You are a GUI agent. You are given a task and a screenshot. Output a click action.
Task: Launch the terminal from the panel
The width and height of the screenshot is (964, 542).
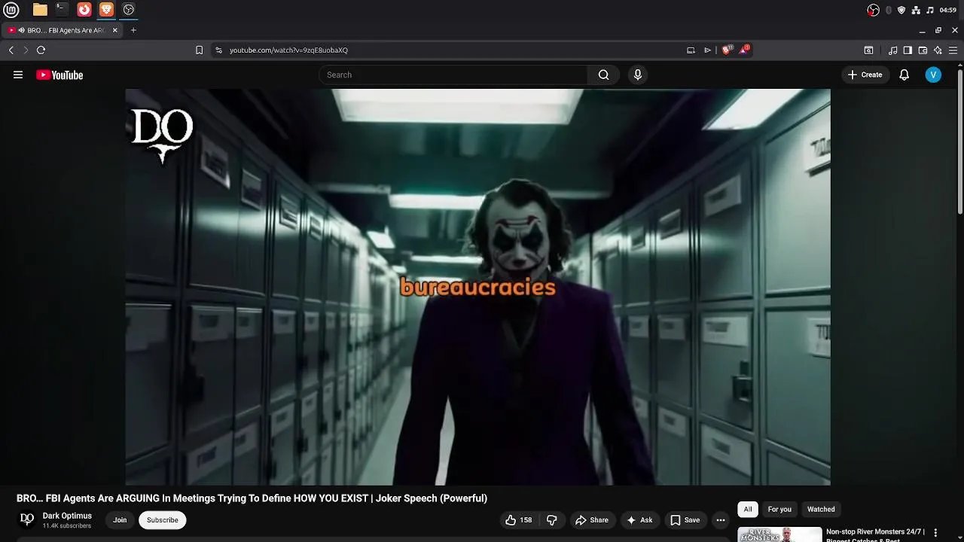(62, 10)
